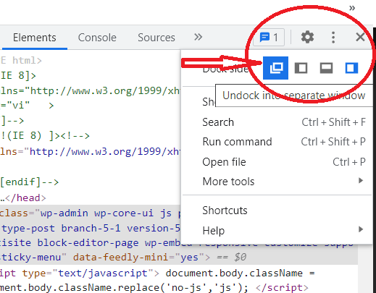
Task: Show more DevTools tabs chevron
Action: click(198, 37)
